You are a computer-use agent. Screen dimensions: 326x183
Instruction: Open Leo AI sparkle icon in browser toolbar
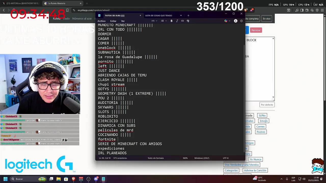[312, 10]
